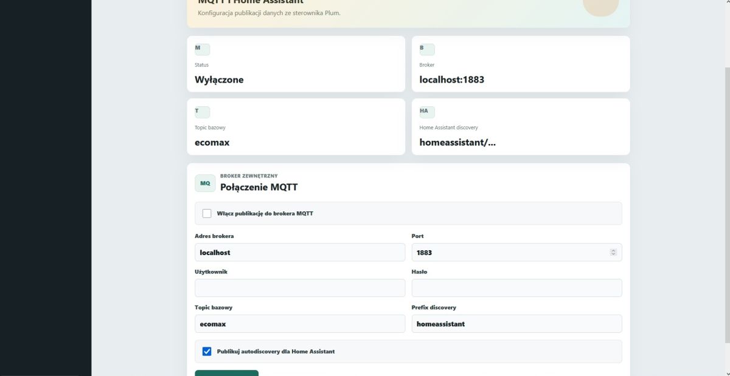Focus the Hasło password field

point(517,288)
